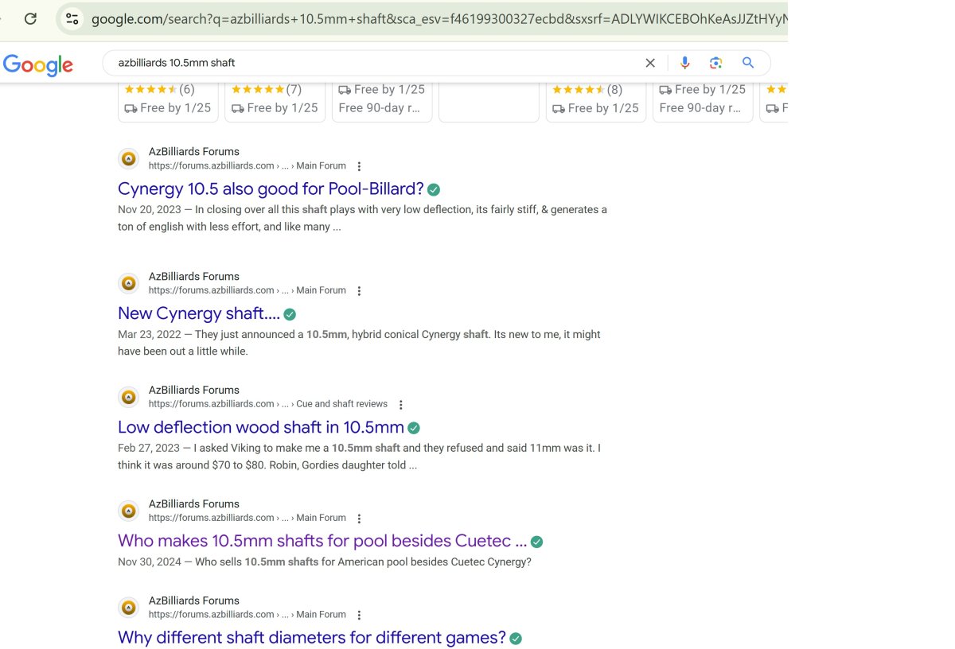Open three-dot menu for Low deflection result
Screen dimensions: 955x649
(x=400, y=405)
